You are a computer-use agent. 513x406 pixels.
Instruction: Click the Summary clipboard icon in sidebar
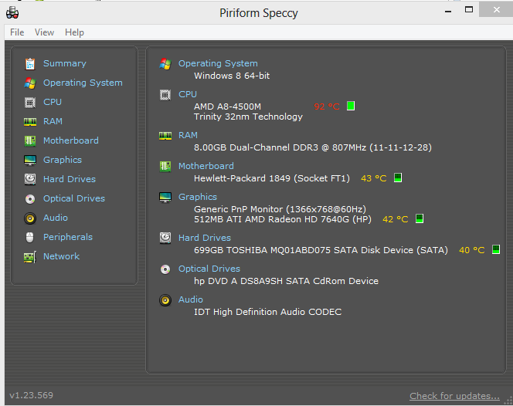point(30,64)
